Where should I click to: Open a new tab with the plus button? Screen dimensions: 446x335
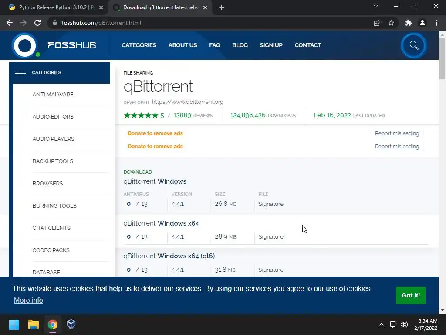222,8
